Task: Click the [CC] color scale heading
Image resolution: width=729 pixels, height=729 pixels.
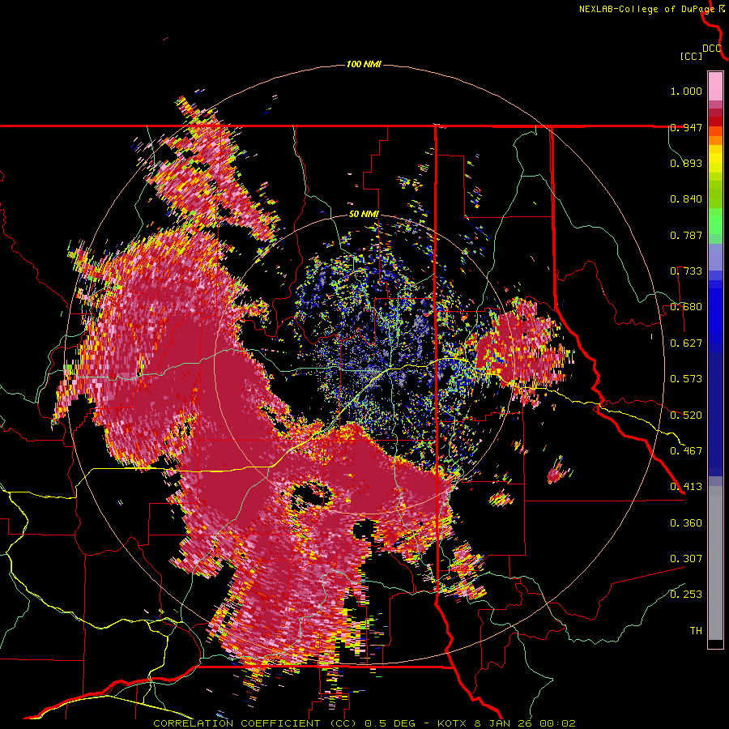Action: pyautogui.click(x=691, y=56)
